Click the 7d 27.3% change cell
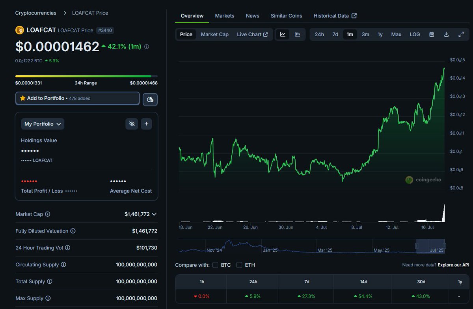Image resolution: width=473 pixels, height=309 pixels. click(306, 296)
